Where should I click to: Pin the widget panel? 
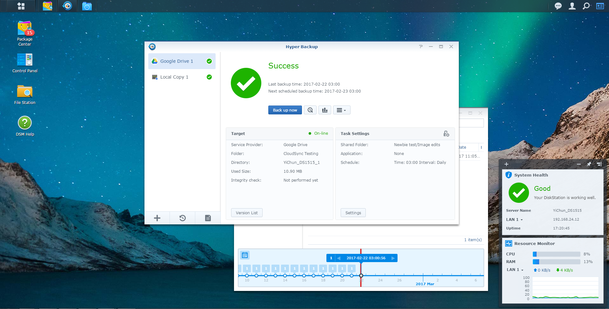589,164
